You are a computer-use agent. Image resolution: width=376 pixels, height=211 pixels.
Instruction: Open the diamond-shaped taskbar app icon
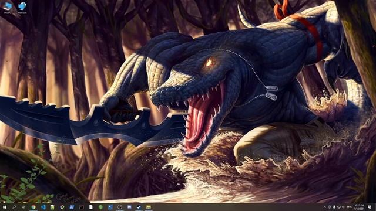click(x=62, y=207)
